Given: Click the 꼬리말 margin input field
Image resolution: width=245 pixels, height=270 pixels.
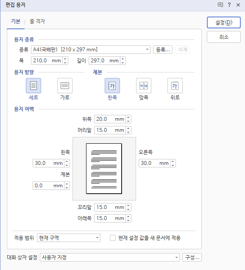Looking at the screenshot, I should (x=110, y=207).
